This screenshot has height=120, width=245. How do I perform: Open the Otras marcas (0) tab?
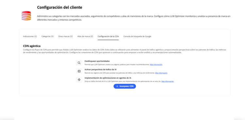[x=65, y=36]
